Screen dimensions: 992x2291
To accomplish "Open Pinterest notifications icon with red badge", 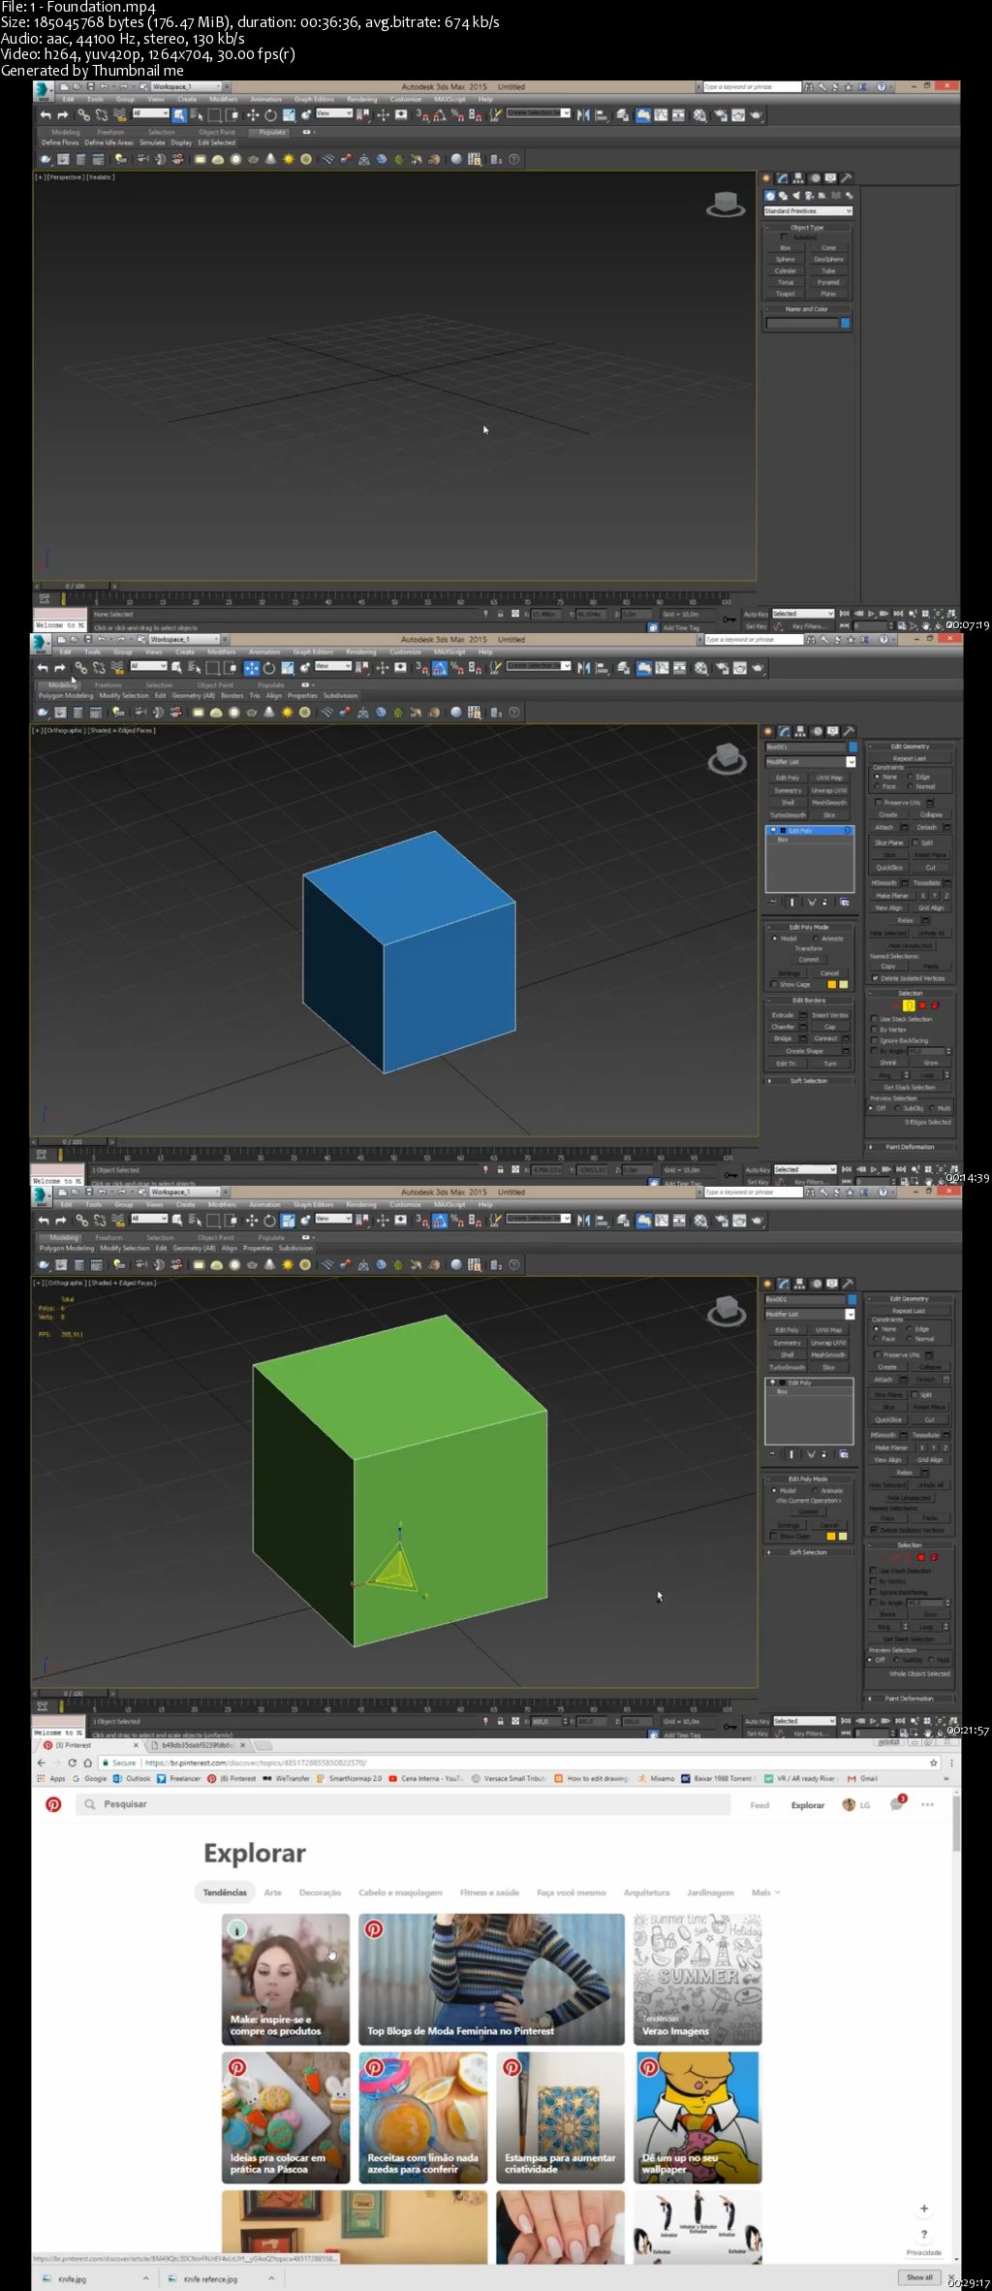I will click(897, 1804).
